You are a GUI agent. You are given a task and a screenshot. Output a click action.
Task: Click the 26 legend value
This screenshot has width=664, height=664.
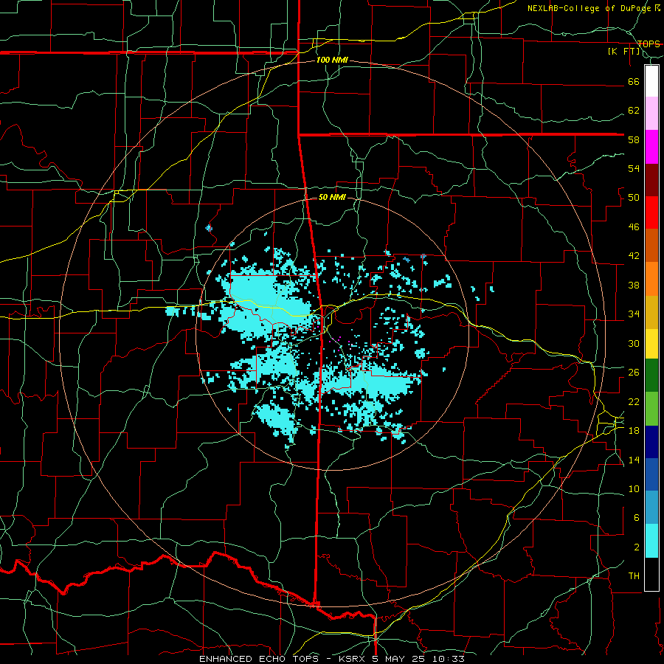[x=634, y=373]
